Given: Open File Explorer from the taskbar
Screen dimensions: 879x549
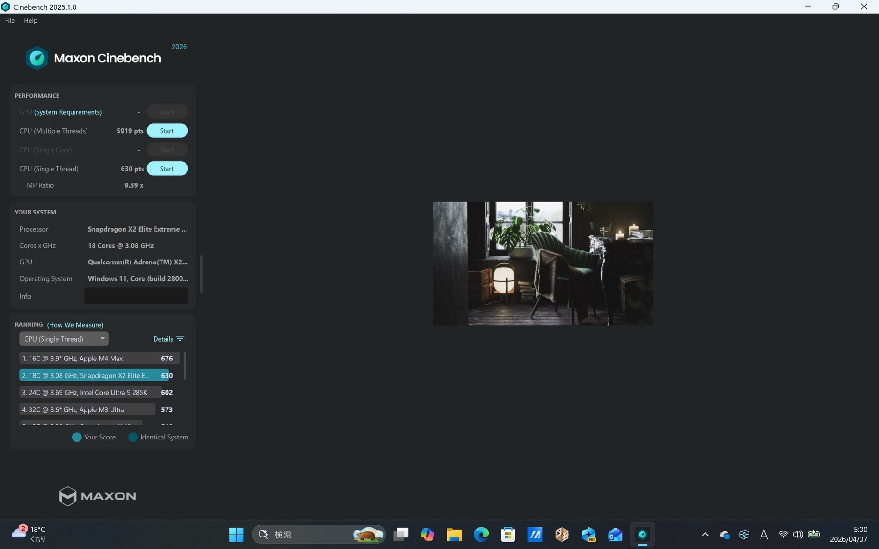Looking at the screenshot, I should coord(454,535).
